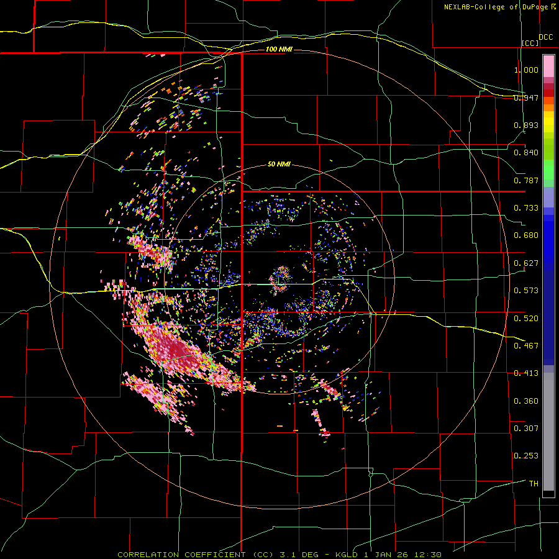Select the 0.627 scale value
Screen dimensions: 559x559
click(x=526, y=263)
